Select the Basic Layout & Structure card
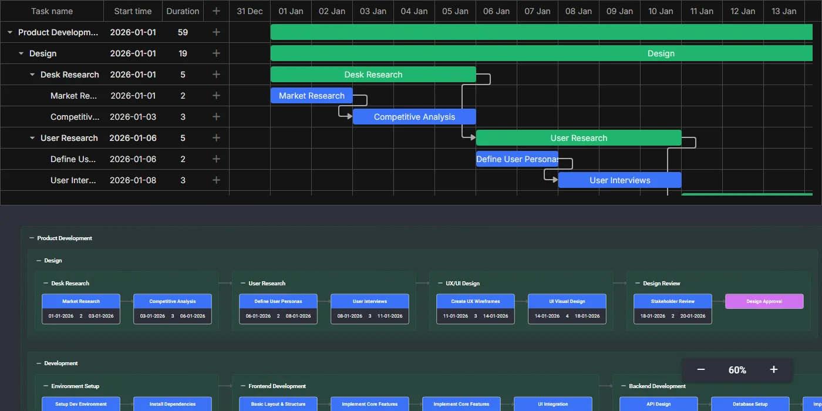822x411 pixels. tap(278, 404)
